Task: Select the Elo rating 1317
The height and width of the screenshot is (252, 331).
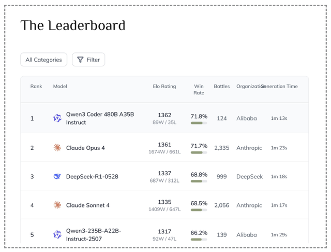Action: pyautogui.click(x=164, y=231)
